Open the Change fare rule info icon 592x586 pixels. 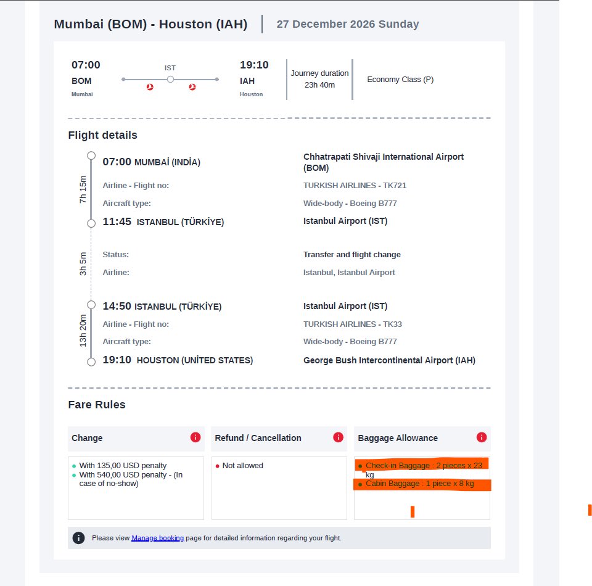[195, 437]
